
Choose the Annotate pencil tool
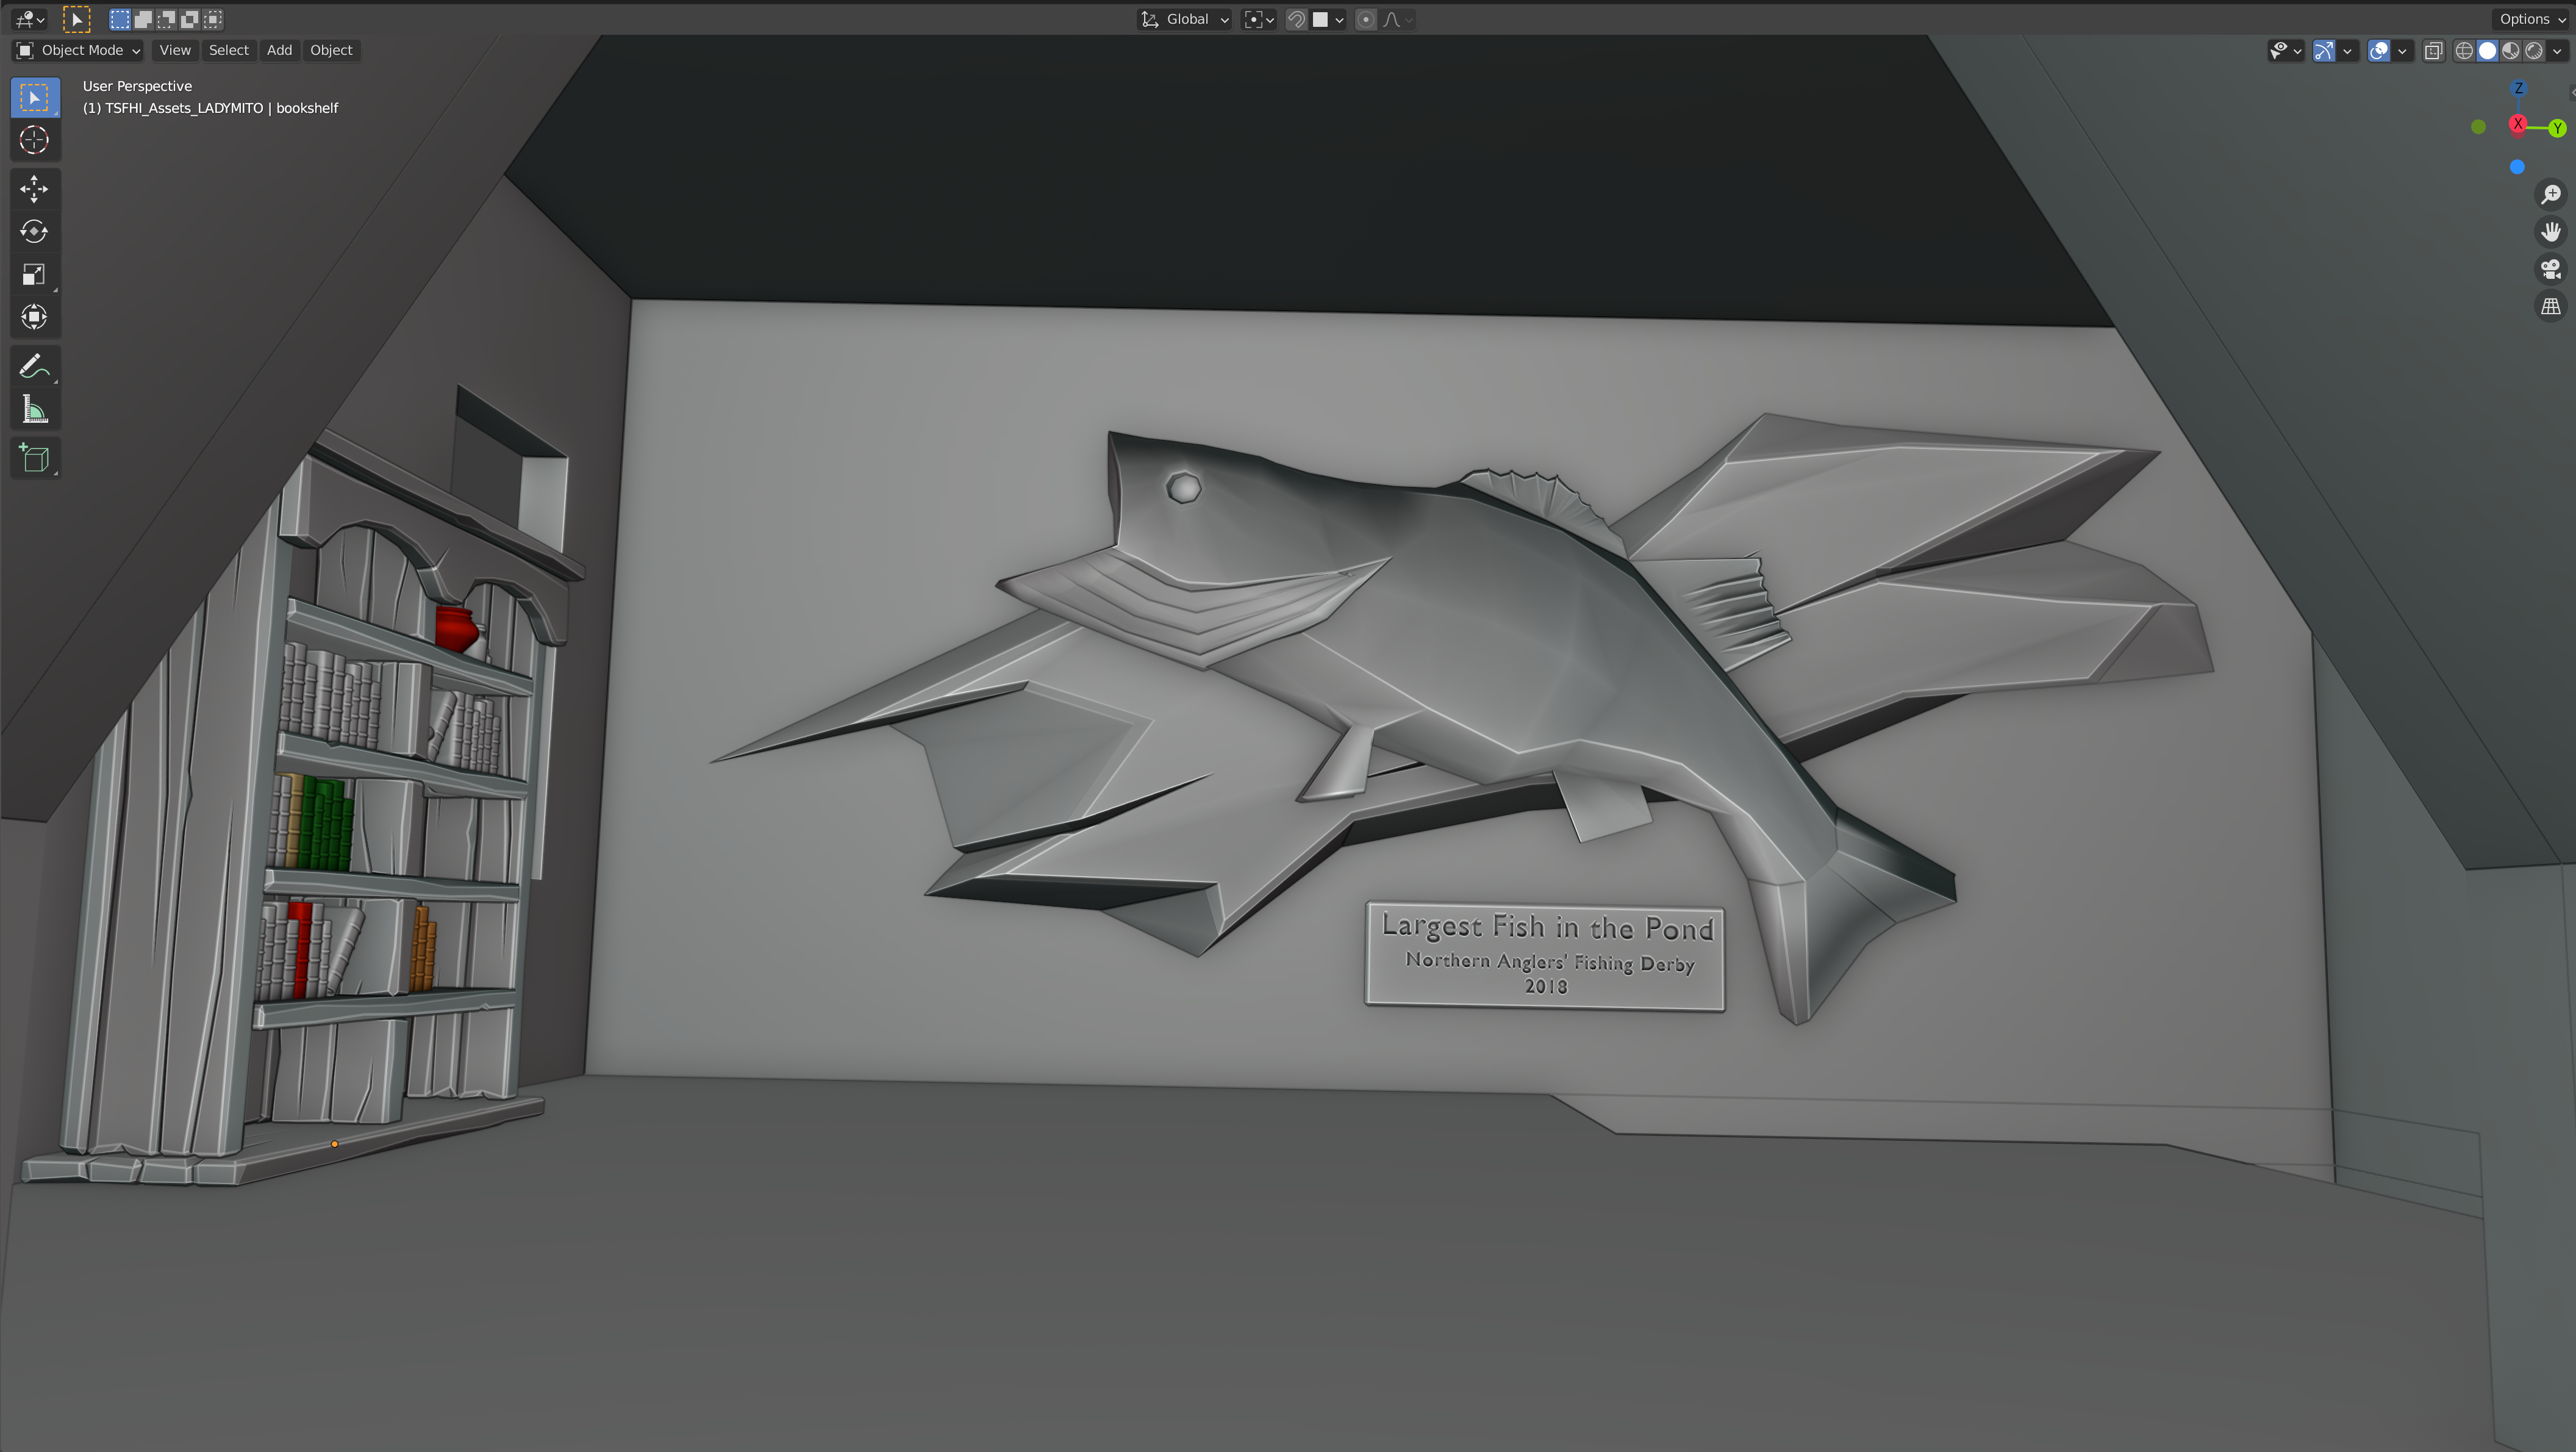point(34,366)
